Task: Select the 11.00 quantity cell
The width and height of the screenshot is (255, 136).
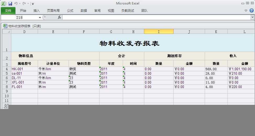Action: pyautogui.click(x=216, y=82)
